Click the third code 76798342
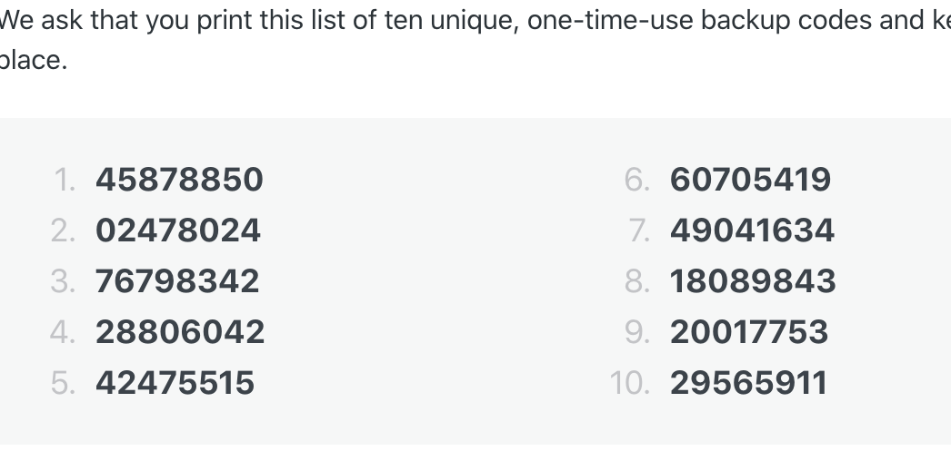 pyautogui.click(x=177, y=281)
